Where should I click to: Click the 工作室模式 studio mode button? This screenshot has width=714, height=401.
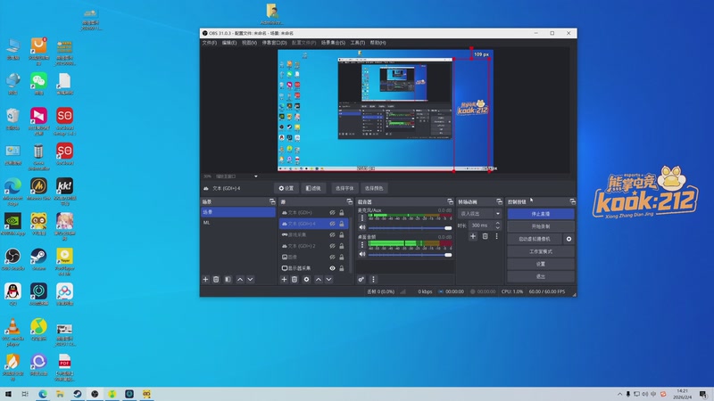[541, 251]
